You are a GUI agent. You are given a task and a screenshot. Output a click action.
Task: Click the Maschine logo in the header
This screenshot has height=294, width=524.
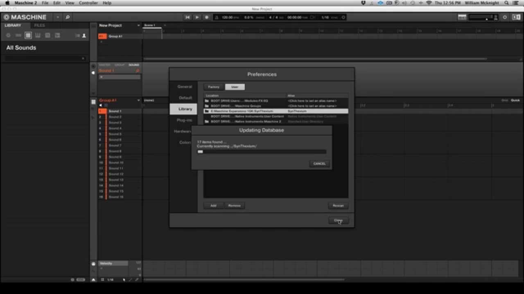[25, 17]
